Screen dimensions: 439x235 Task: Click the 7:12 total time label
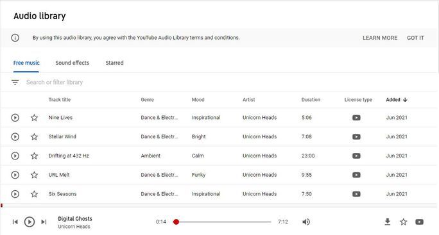[283, 222]
